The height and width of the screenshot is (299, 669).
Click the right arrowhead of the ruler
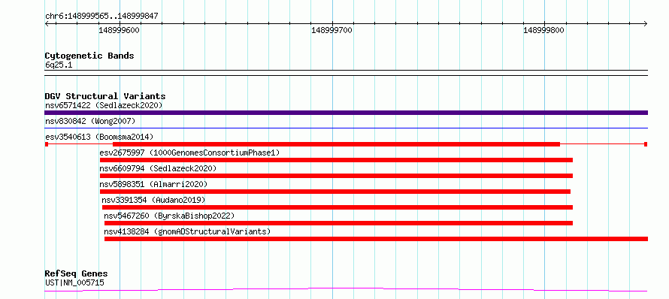(646, 23)
